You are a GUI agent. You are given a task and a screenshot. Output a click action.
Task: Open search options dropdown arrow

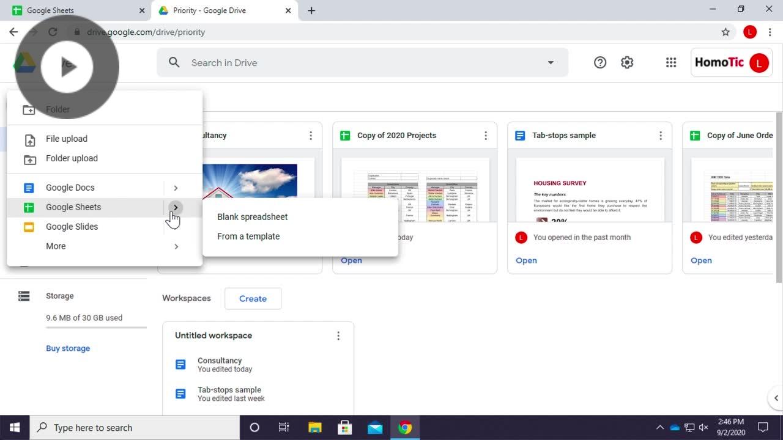coord(551,62)
